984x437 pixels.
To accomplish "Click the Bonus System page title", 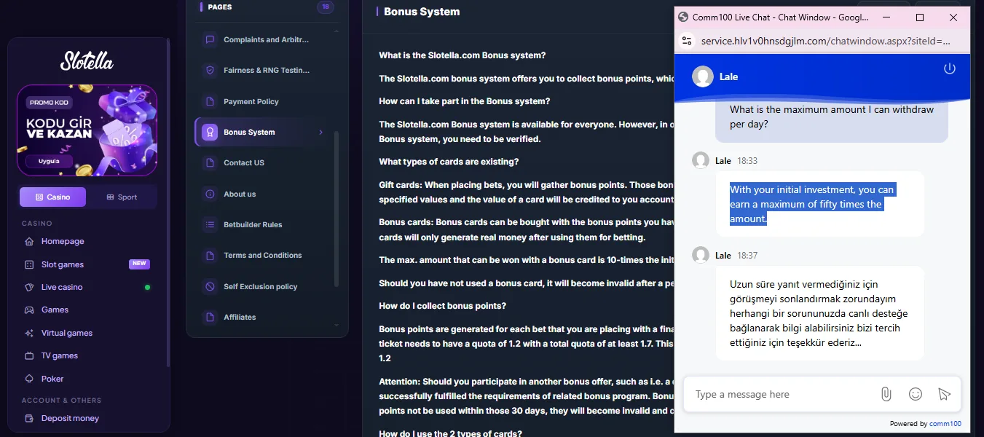I will click(x=422, y=12).
